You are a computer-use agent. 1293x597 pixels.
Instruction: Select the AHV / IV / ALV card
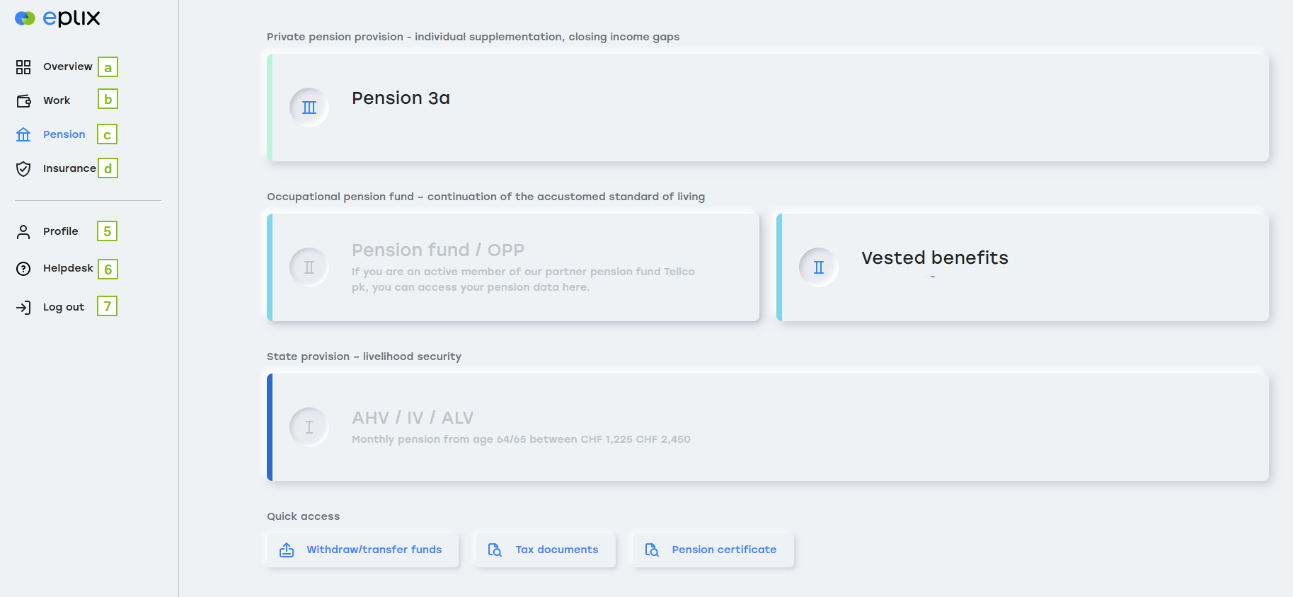[x=768, y=427]
